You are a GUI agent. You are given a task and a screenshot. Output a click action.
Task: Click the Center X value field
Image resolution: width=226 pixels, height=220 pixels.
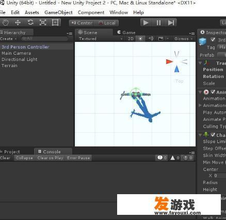tap(220, 176)
